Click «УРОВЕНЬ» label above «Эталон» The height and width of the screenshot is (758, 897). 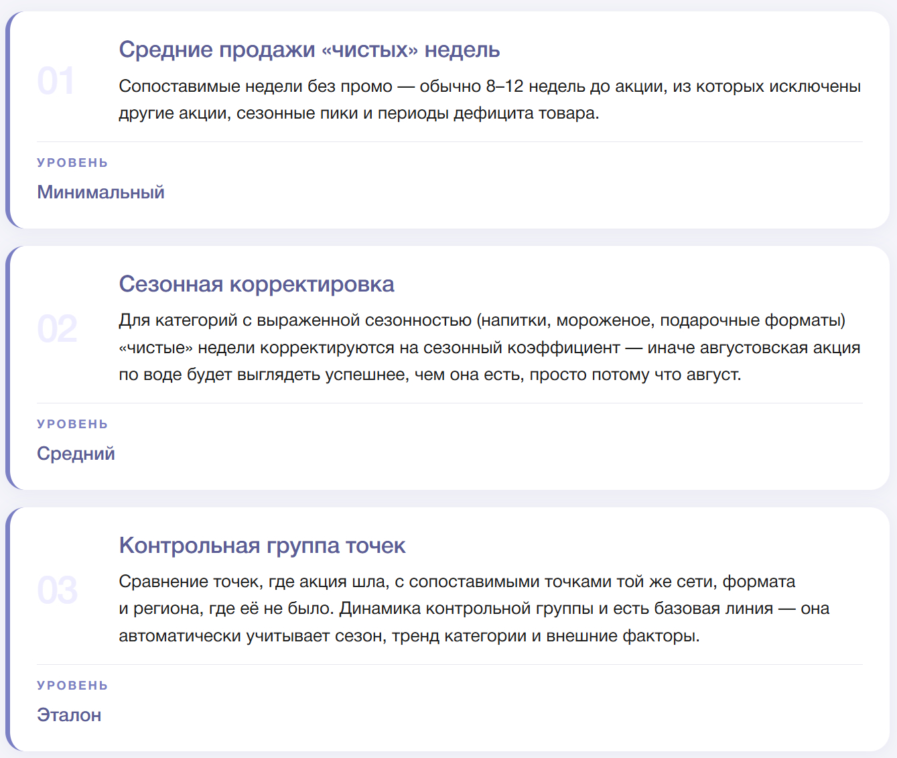coord(72,686)
